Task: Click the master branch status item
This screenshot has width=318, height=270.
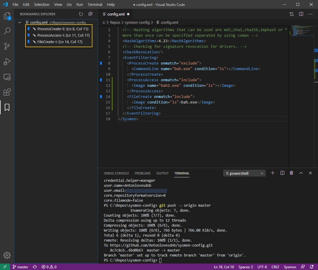Action: tap(20, 267)
